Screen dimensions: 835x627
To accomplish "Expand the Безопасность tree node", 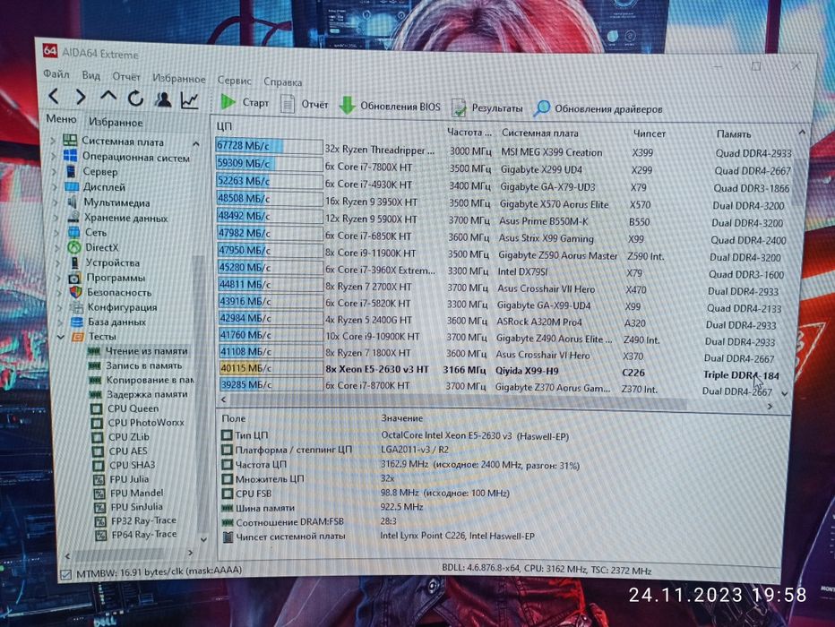I will pos(59,292).
